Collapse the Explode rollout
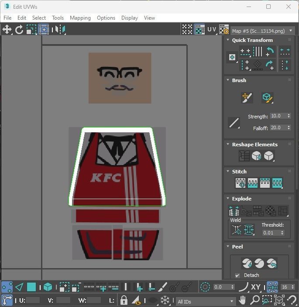This screenshot has width=299, height=307. (228, 198)
